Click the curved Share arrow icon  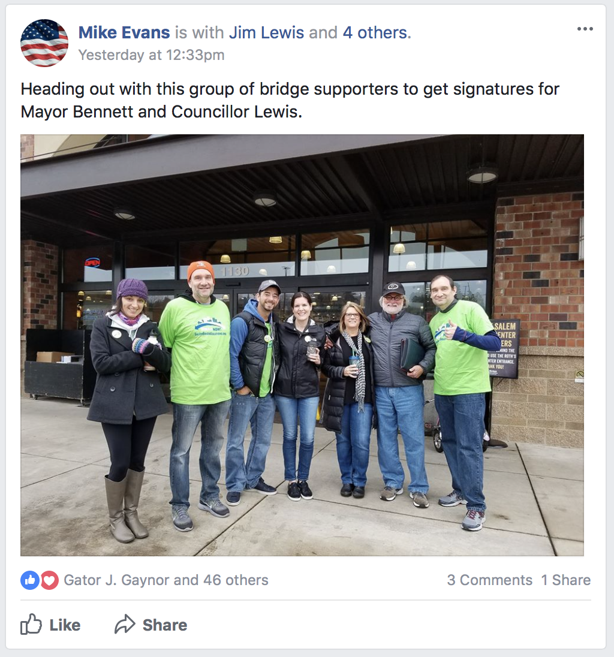pyautogui.click(x=125, y=624)
